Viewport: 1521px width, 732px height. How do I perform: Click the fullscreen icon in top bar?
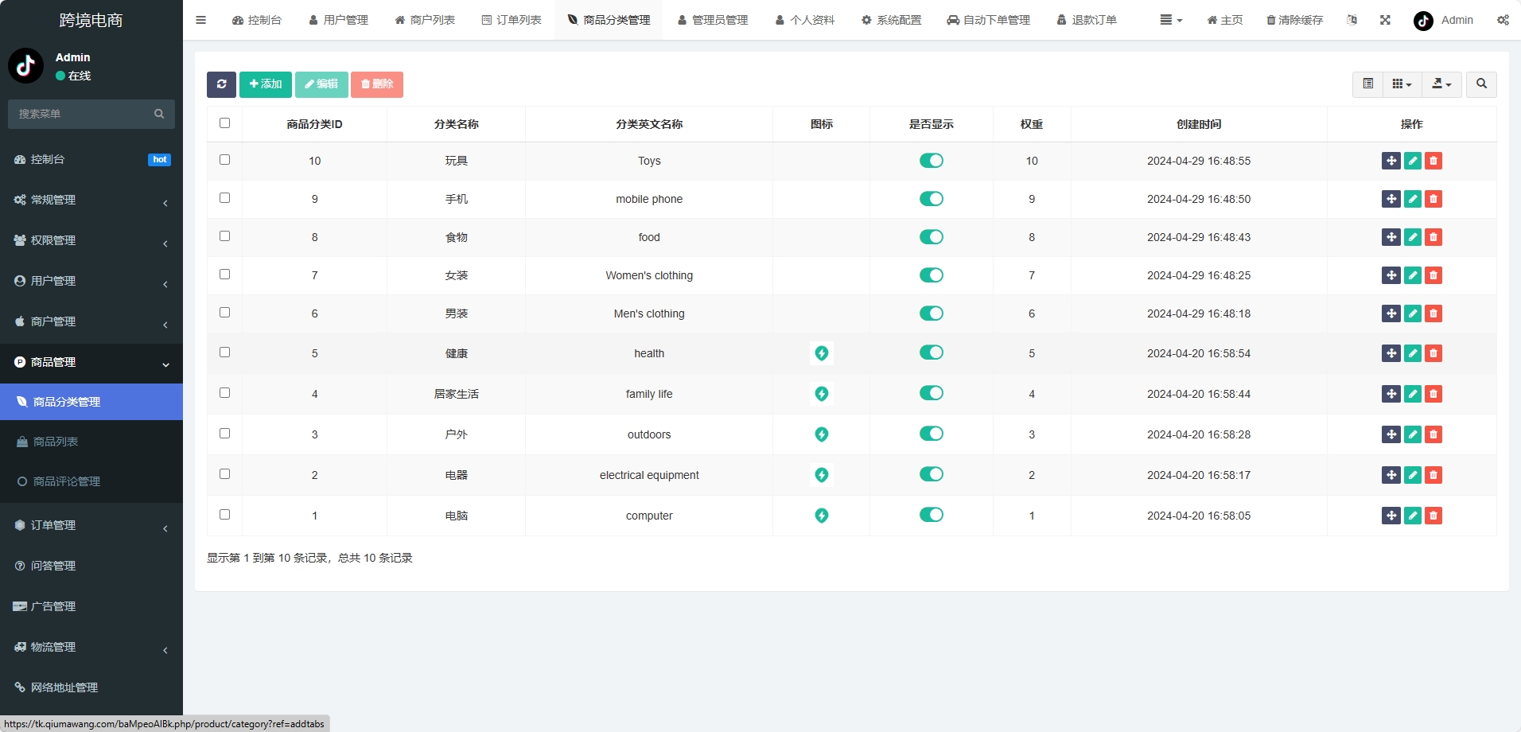pyautogui.click(x=1385, y=20)
